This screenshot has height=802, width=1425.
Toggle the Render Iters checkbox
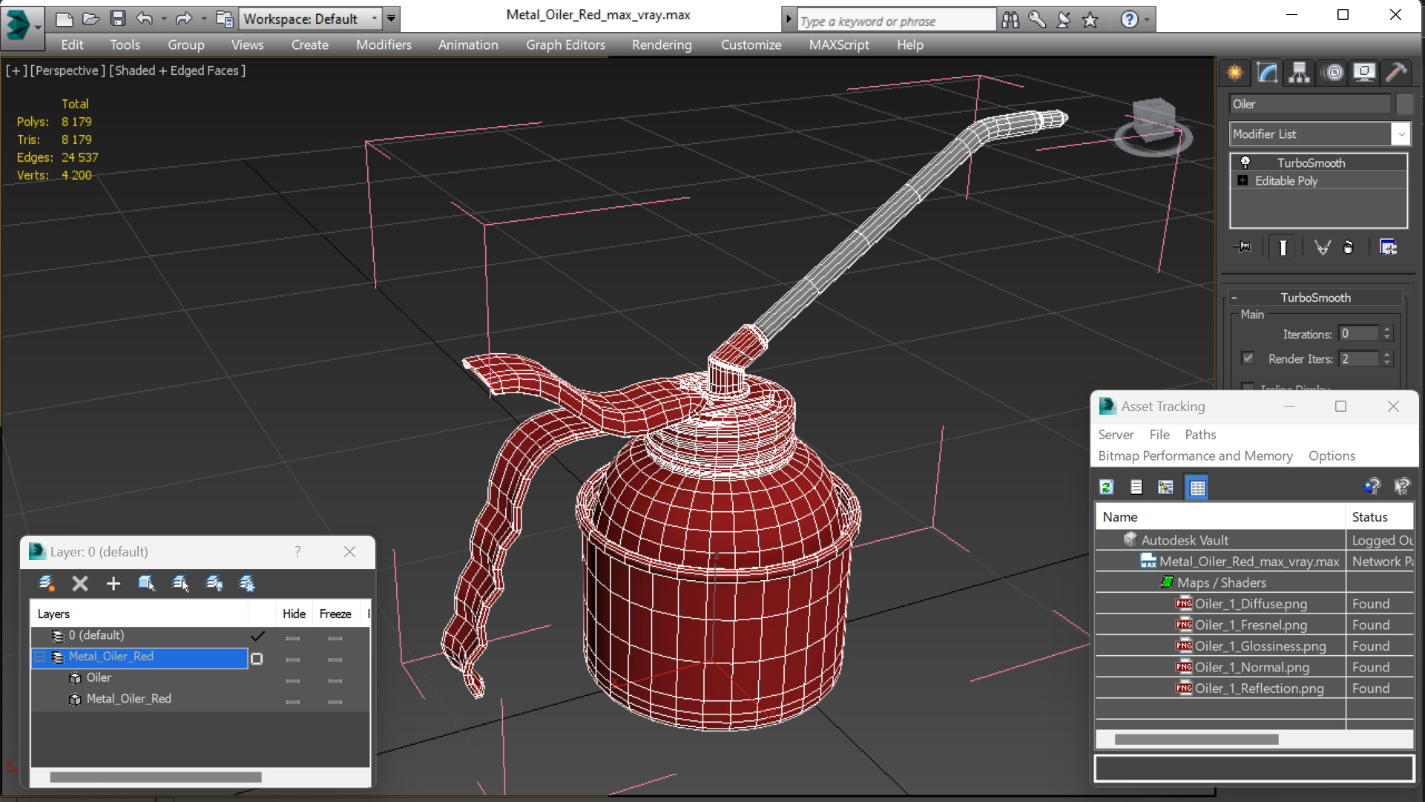point(1248,358)
